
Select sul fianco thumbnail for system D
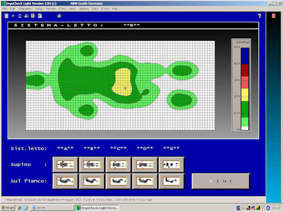tap(145, 181)
